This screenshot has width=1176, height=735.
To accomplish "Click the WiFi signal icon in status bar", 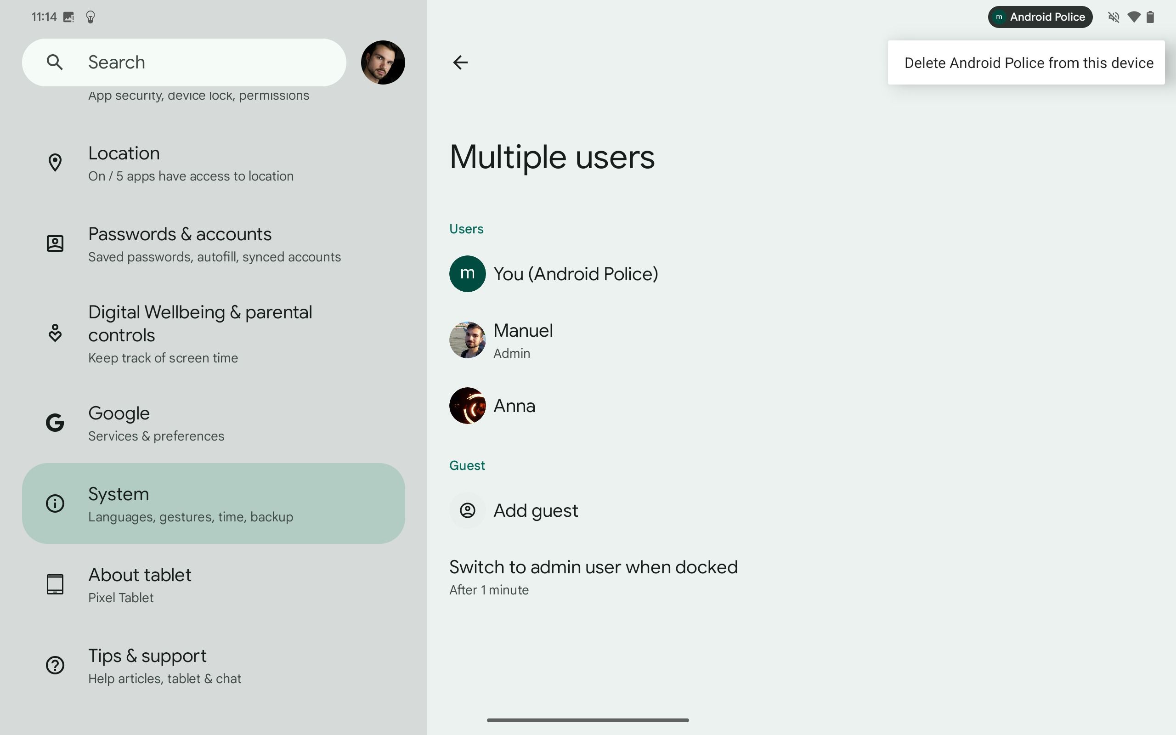I will click(1136, 17).
